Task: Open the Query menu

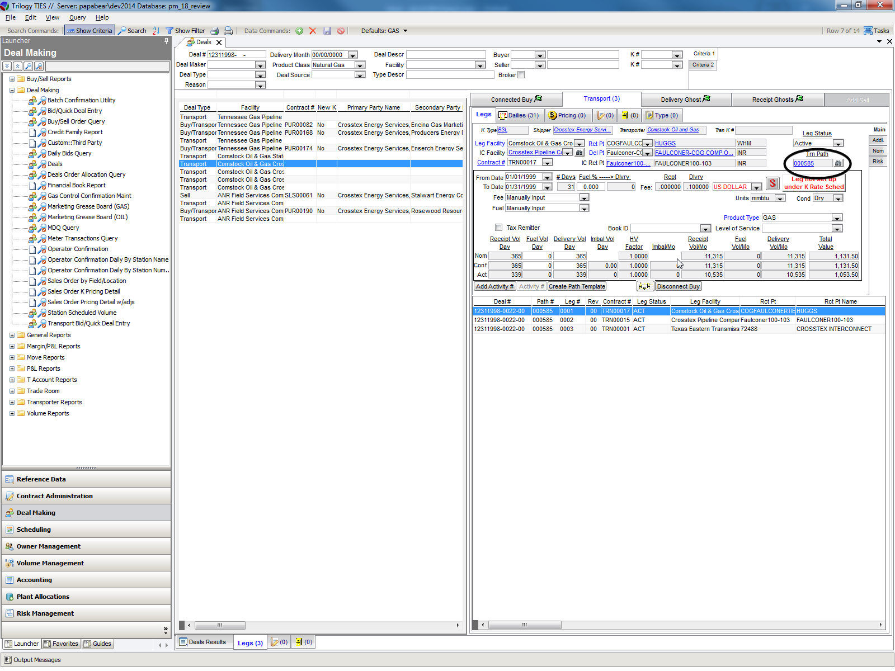Action: pos(77,17)
